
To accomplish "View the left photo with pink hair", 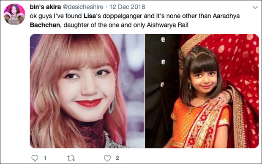I will coord(87,91).
